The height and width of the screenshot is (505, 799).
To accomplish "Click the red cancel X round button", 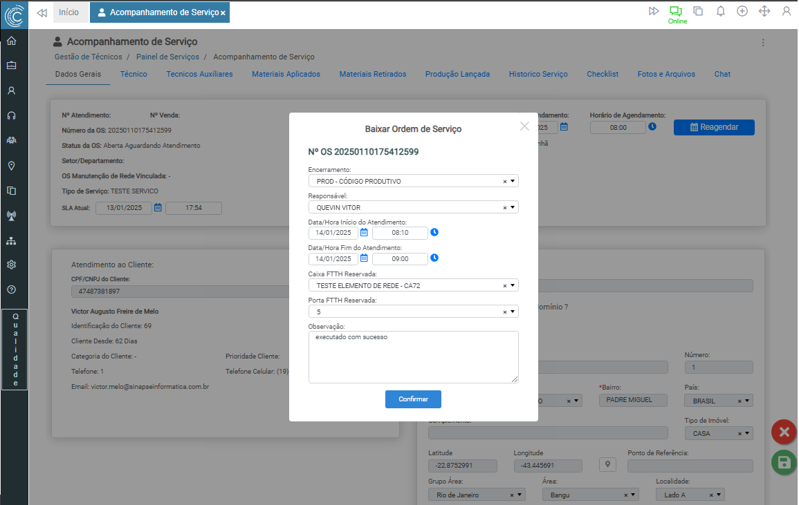I will (784, 432).
